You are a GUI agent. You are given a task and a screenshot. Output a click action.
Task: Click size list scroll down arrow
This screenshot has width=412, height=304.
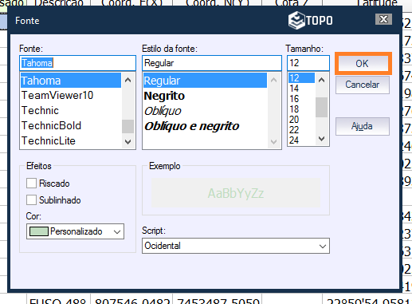(x=322, y=139)
